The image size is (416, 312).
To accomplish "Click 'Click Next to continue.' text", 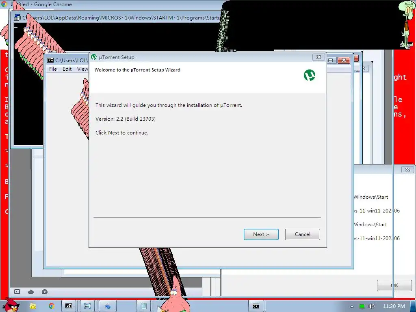I will pos(122,133).
